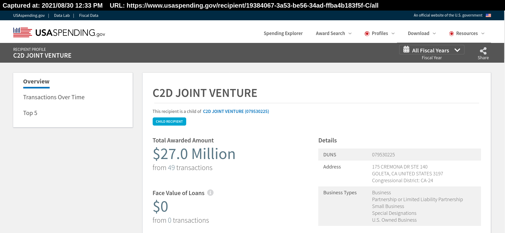
Task: Open the Profiles menu
Action: coord(380,33)
